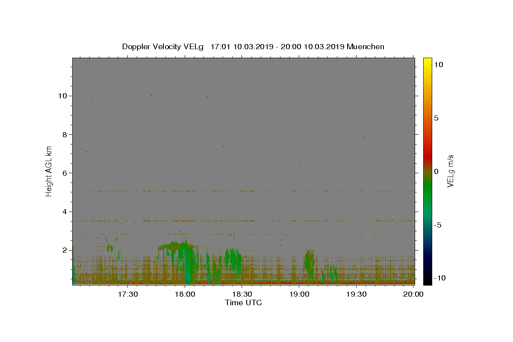Screen dimensions: 513x342
Task: Click the colorbar label 'VELg m/s'
Action: click(x=450, y=171)
